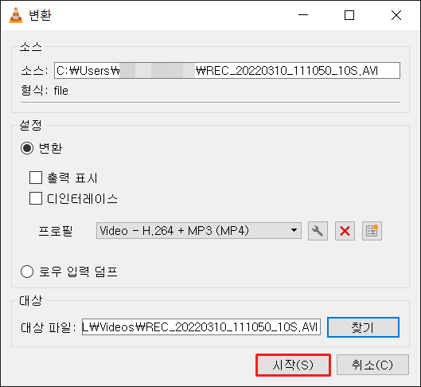Viewport: 421px width, 387px height.
Task: Click the VLC cone icon in title bar
Action: (16, 15)
